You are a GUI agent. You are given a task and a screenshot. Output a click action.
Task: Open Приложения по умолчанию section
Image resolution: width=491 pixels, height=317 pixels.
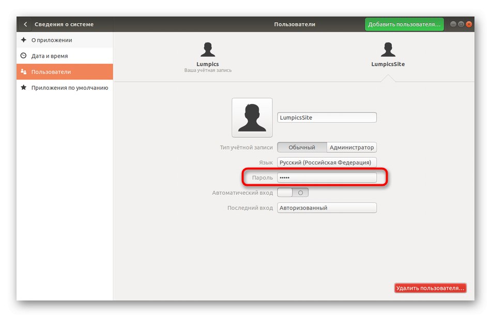point(65,88)
